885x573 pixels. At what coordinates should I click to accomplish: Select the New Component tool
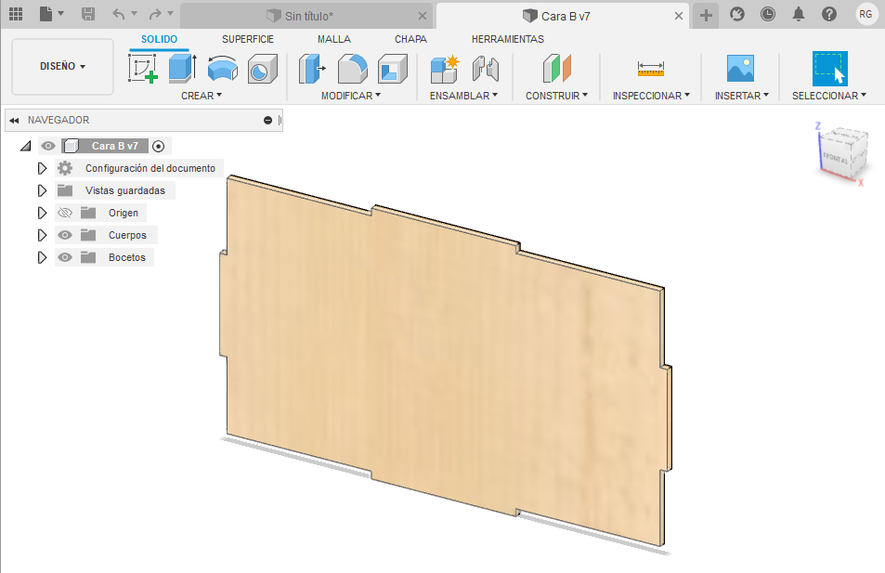[x=445, y=69]
